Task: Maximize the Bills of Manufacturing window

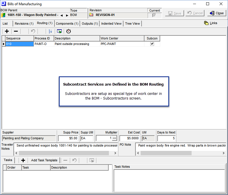Action: (208, 4)
